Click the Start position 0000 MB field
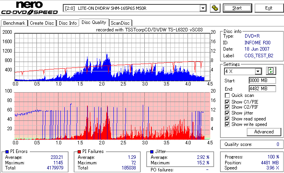This screenshot has width=284, height=173. [x=262, y=80]
